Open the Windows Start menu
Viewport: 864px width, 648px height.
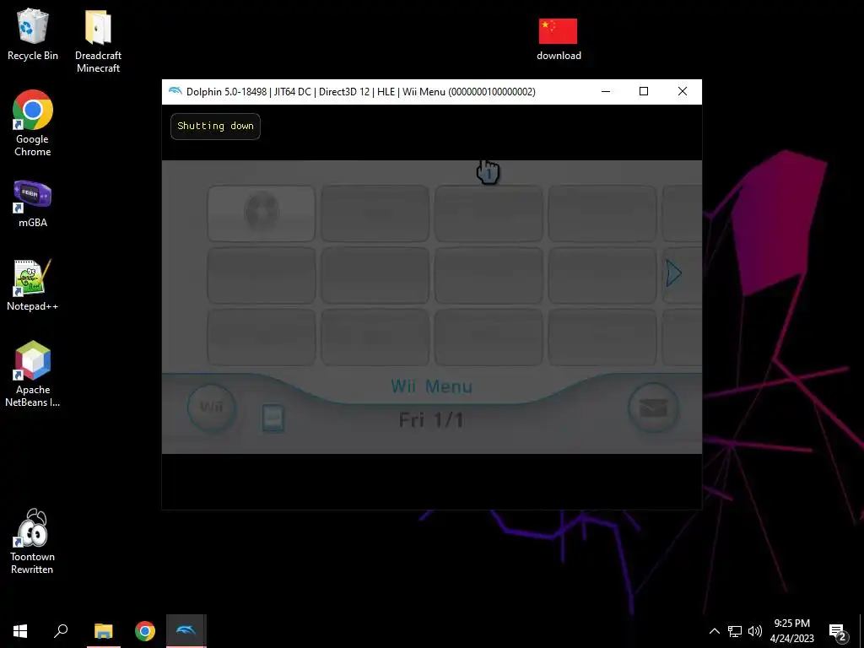coord(20,631)
